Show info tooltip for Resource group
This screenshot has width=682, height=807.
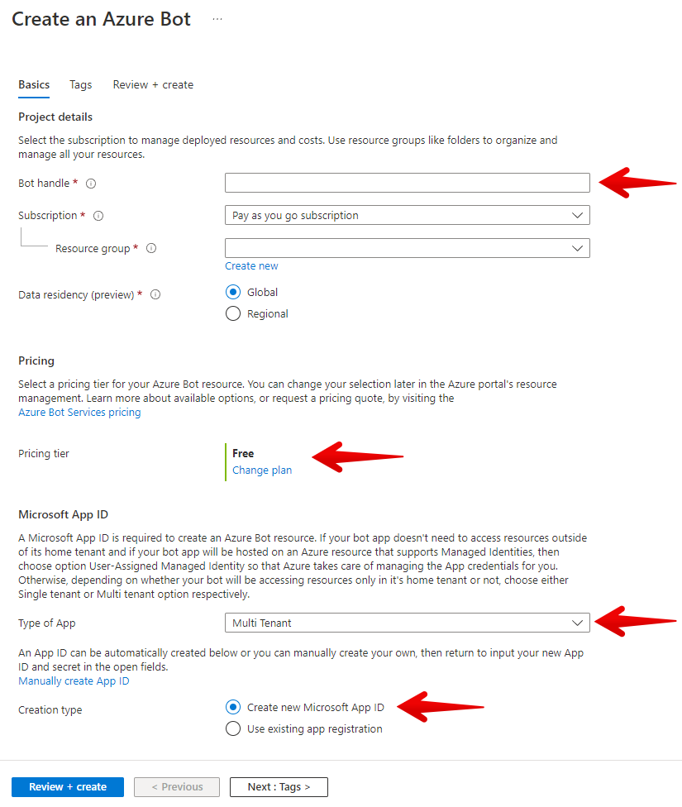click(151, 248)
